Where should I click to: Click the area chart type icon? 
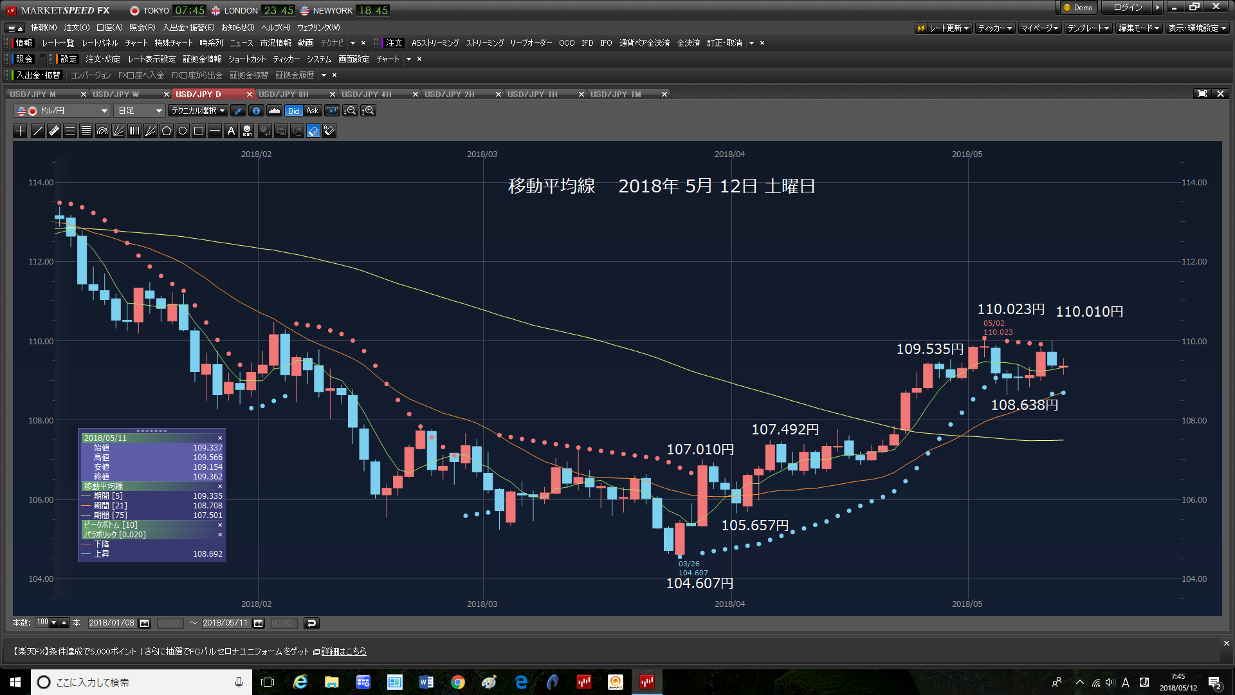click(x=274, y=111)
